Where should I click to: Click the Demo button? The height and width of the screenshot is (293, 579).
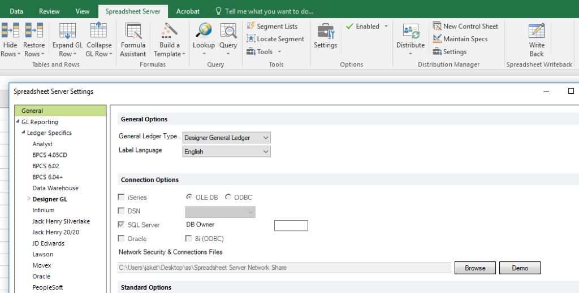[520, 268]
